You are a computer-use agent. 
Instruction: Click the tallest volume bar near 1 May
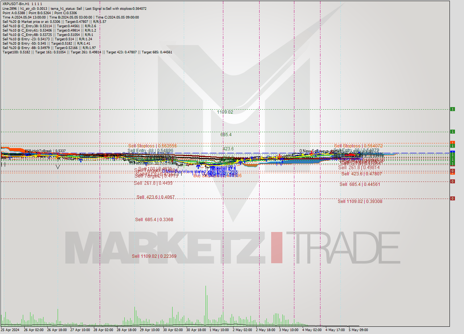pos(206,305)
